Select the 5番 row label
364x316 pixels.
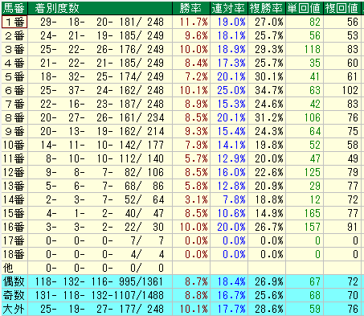click(14, 76)
